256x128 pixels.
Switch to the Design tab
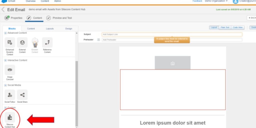[x=69, y=28]
